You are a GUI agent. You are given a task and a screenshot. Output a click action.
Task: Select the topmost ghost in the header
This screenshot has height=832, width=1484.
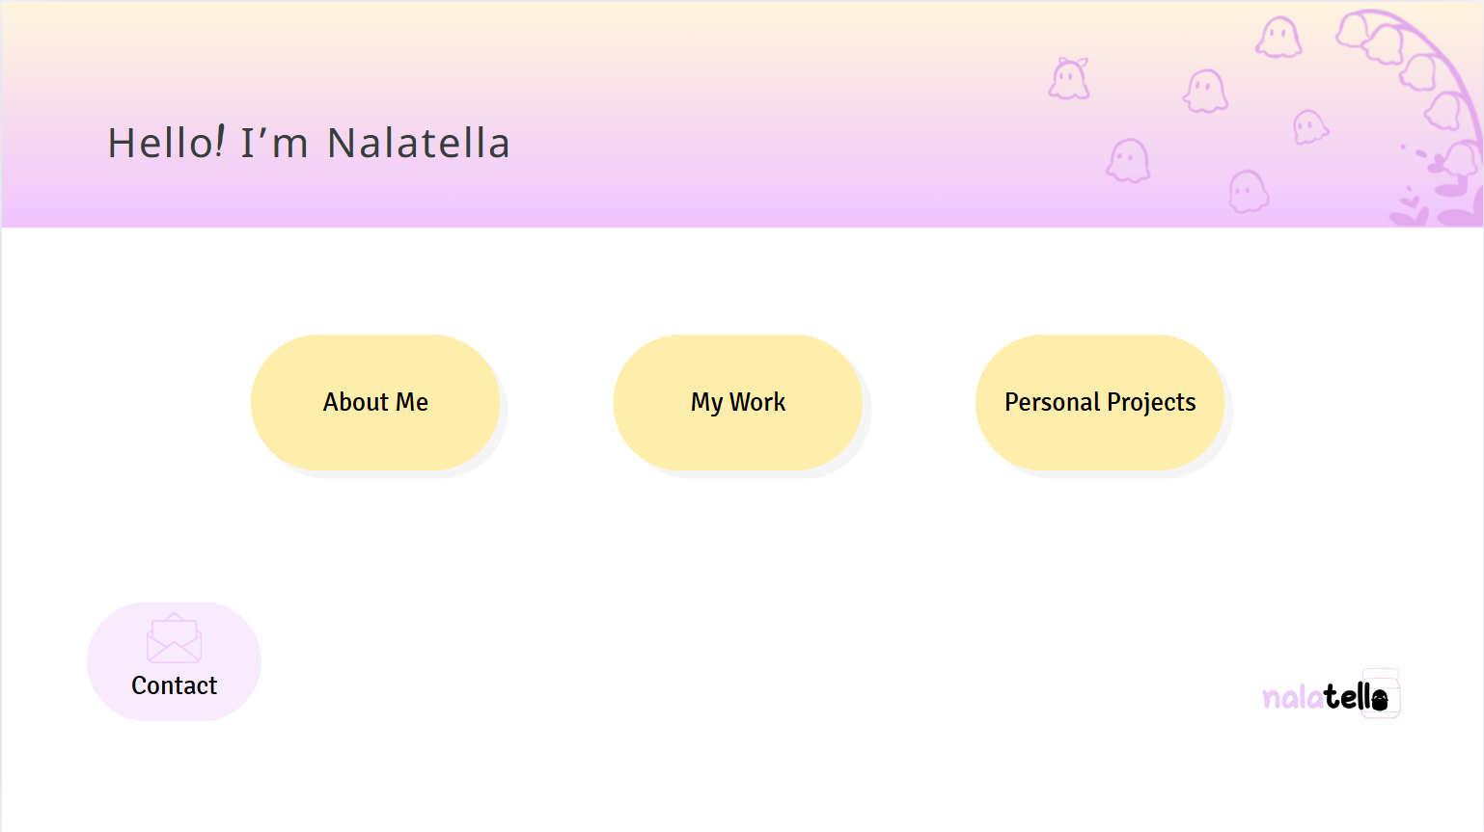(1278, 38)
